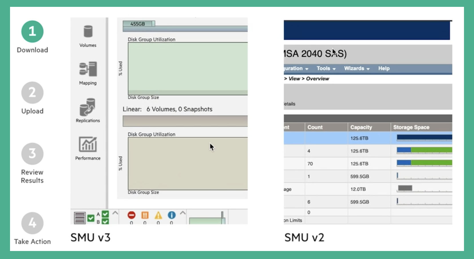The image size is (474, 259).
Task: Click 'Disk Group Size' label under tan chart
Action: 143,192
